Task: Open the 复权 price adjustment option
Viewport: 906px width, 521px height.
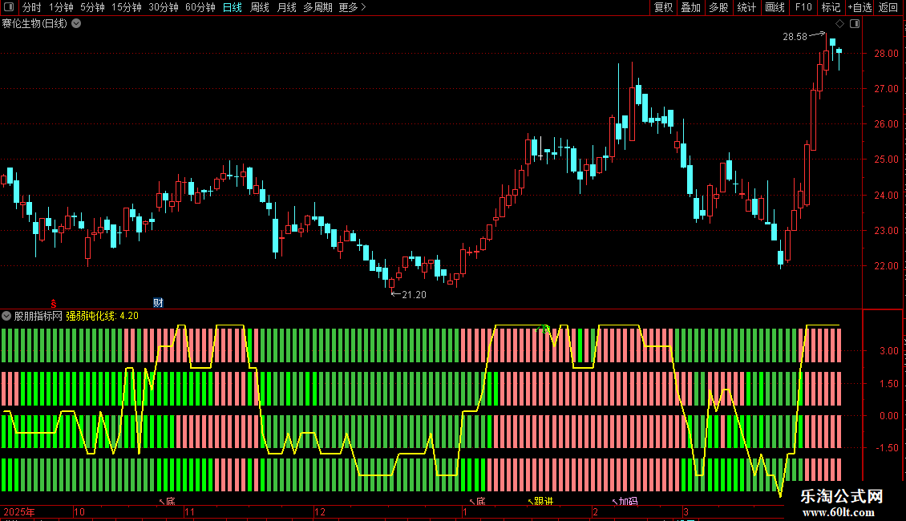Action: (x=663, y=7)
